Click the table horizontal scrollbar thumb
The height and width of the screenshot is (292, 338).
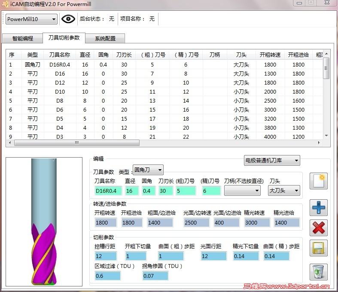(77, 143)
